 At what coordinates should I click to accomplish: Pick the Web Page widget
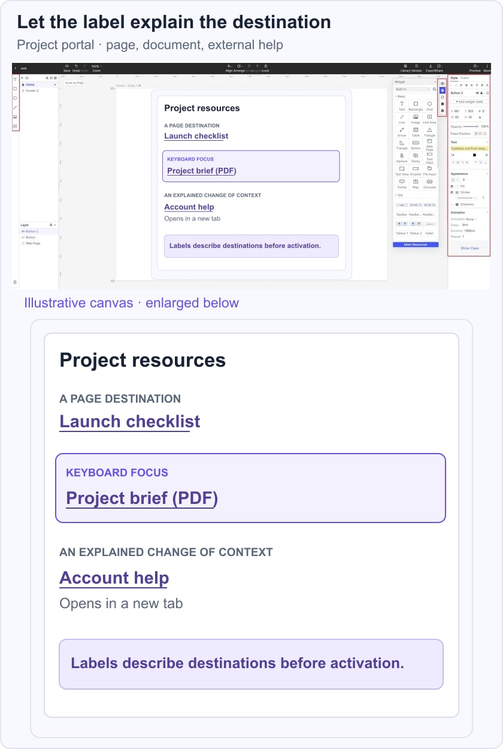click(x=429, y=144)
